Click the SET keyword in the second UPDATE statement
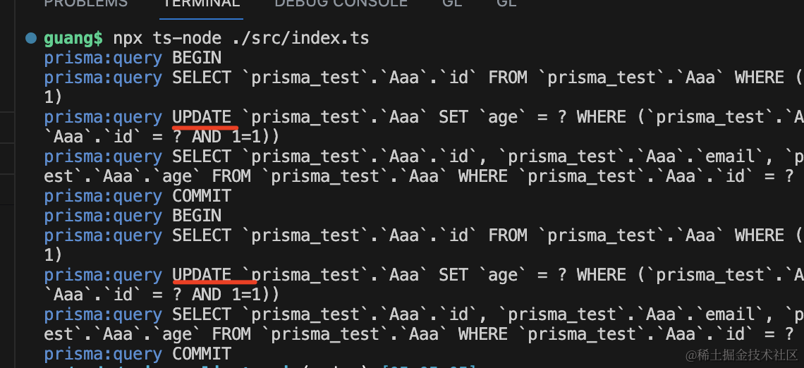This screenshot has height=368, width=804. pos(453,275)
